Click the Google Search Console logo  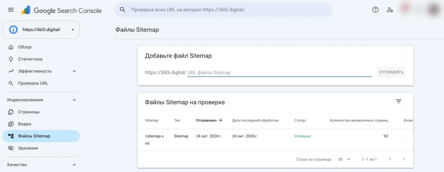click(x=61, y=10)
